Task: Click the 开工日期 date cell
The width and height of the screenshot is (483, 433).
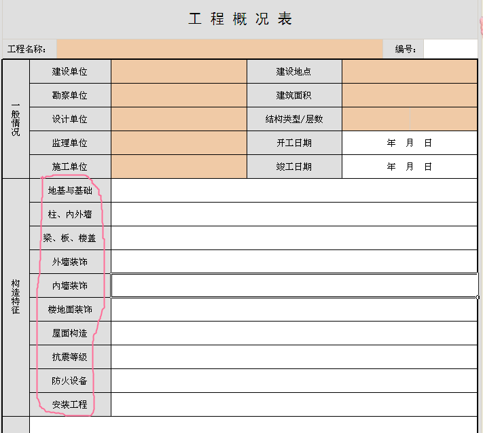Action: (x=409, y=143)
